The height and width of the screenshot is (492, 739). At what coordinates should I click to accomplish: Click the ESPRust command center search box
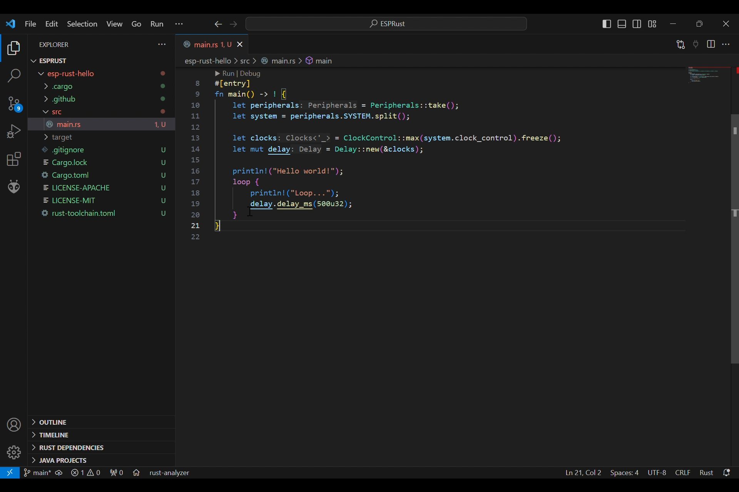386,24
